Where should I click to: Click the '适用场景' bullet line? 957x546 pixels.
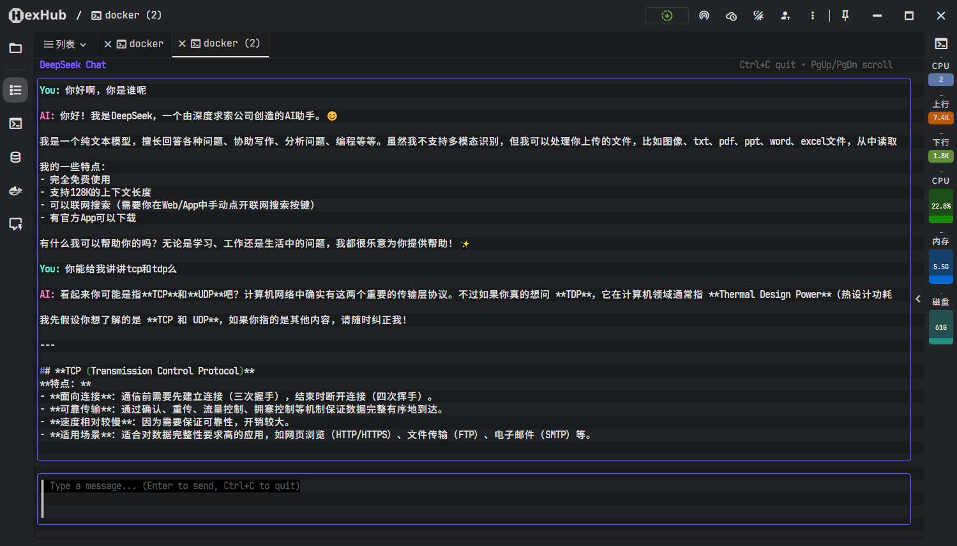click(317, 435)
